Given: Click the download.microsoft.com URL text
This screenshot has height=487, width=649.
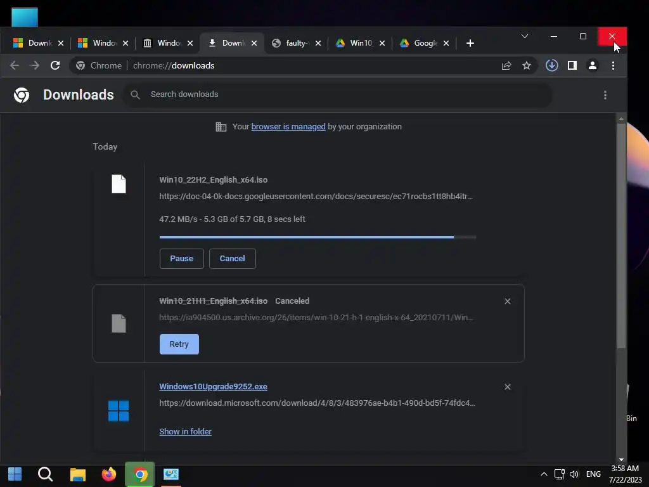Looking at the screenshot, I should (x=317, y=403).
